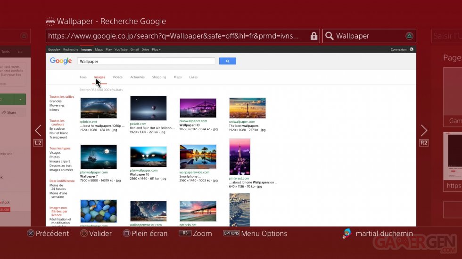Open the Plus dropdown in Google bar

click(x=156, y=50)
